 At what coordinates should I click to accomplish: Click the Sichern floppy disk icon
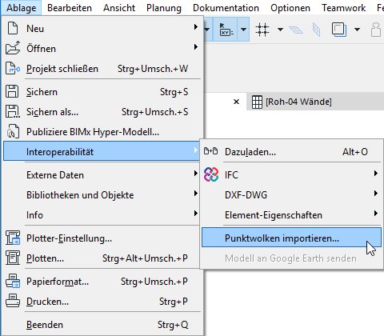[12, 92]
